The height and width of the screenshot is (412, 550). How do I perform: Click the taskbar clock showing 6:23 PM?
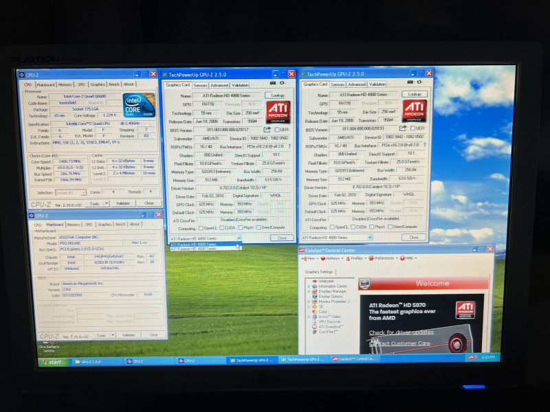point(488,357)
